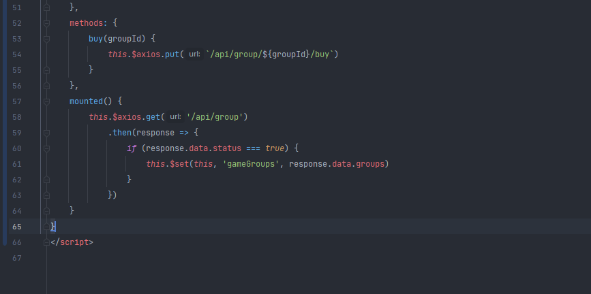Click line number 52 in the gutter
This screenshot has height=294, width=591.
17,23
